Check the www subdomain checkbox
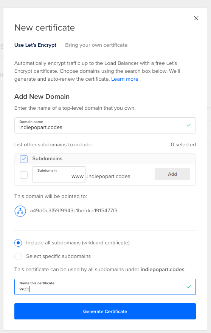Image resolution: width=211 pixels, height=333 pixels. click(x=24, y=175)
